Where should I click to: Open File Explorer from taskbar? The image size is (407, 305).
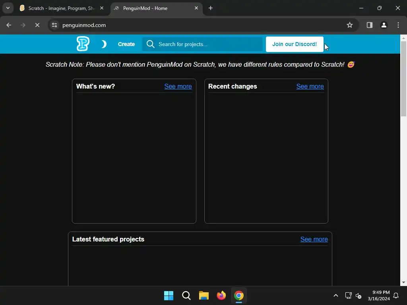[x=204, y=295]
